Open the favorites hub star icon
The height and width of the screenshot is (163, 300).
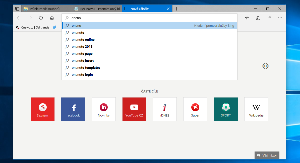247,18
